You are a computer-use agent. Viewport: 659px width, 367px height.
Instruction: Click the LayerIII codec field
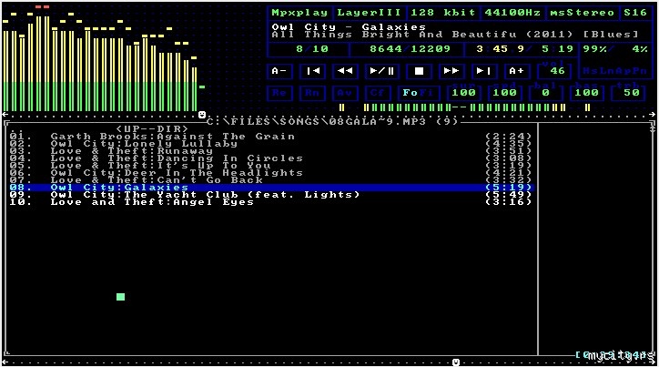coord(370,13)
